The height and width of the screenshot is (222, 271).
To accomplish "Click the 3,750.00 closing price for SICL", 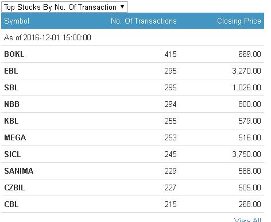I will coord(247,154).
